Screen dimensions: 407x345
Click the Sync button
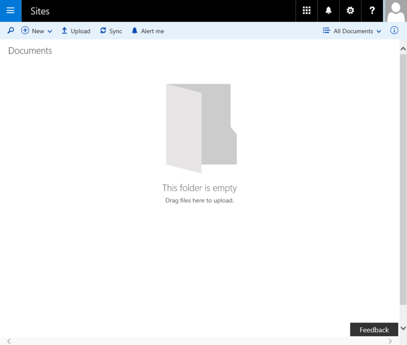[x=111, y=31]
